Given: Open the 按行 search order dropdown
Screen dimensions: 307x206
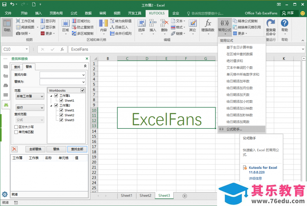Looking at the screenshot, I should coord(30,107).
